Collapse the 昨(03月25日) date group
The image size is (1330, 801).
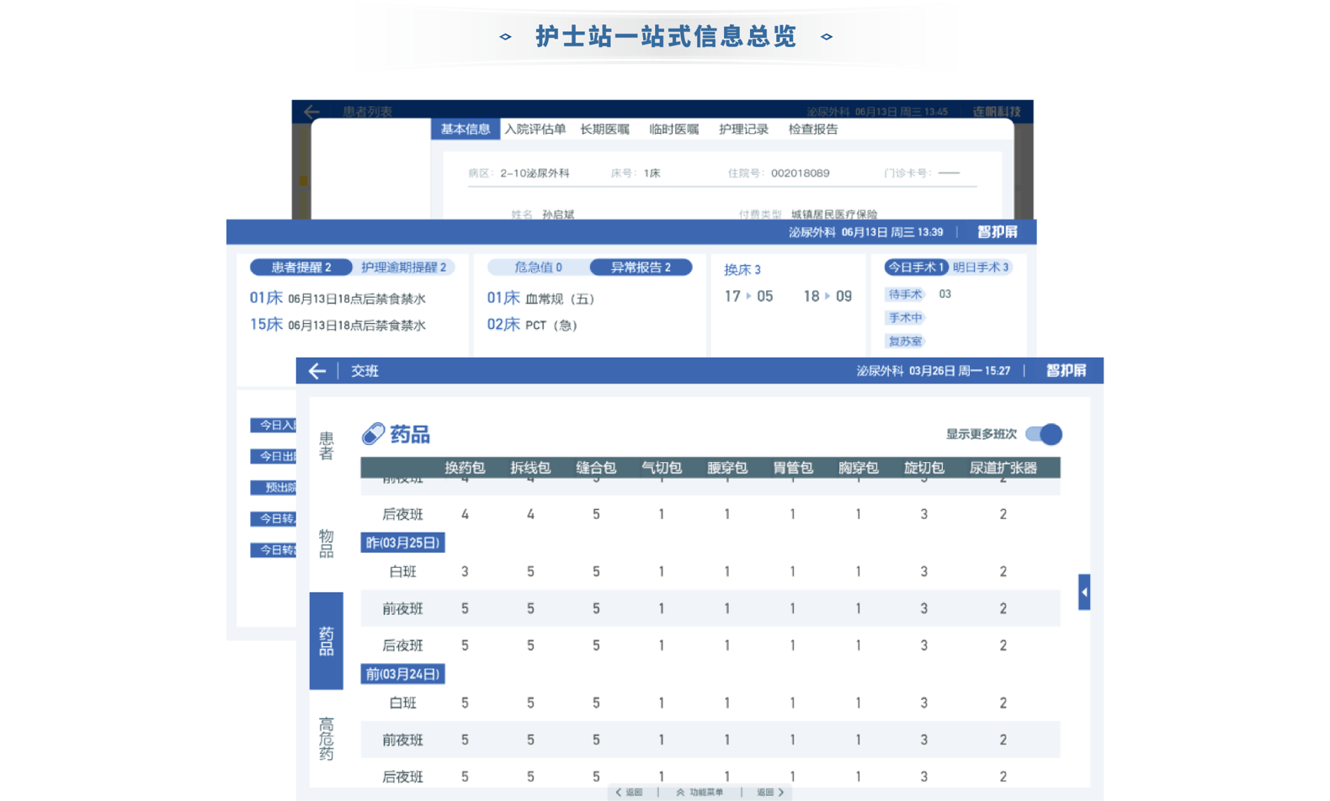point(402,543)
